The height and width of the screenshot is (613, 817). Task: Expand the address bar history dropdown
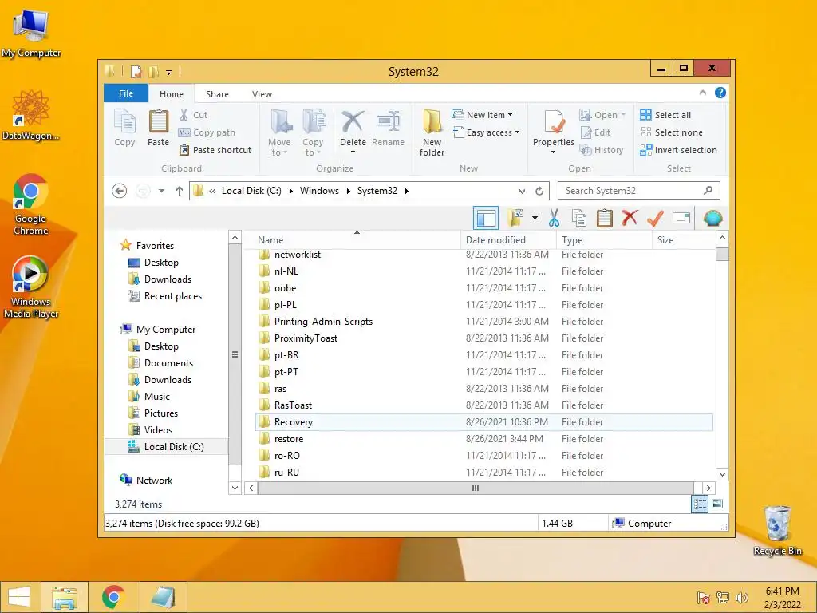coord(522,191)
